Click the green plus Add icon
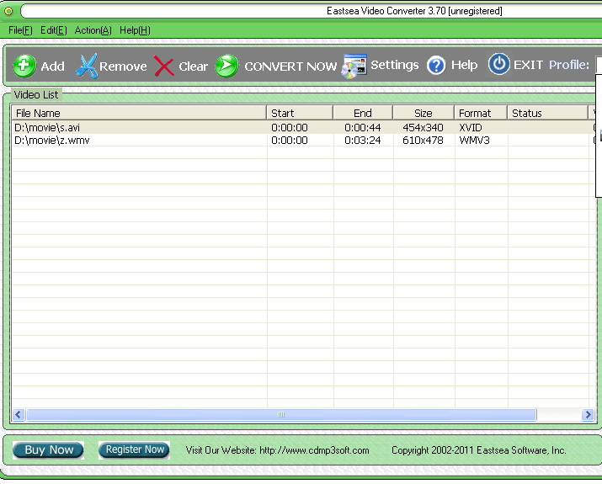Image resolution: width=602 pixels, height=484 pixels. pos(24,66)
